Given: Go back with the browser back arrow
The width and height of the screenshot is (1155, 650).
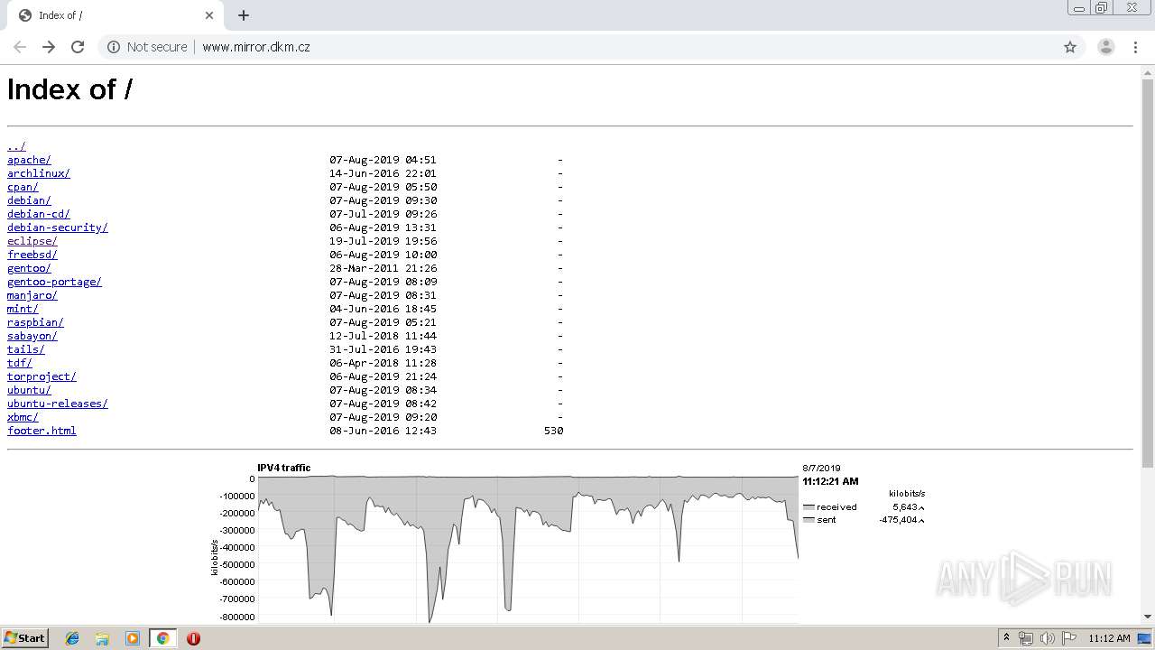Looking at the screenshot, I should [20, 47].
